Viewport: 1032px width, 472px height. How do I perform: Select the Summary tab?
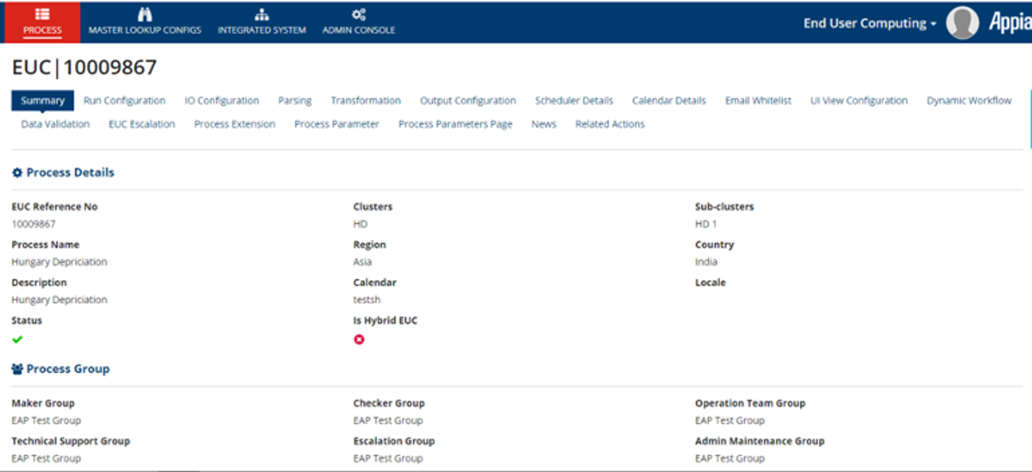pyautogui.click(x=42, y=100)
